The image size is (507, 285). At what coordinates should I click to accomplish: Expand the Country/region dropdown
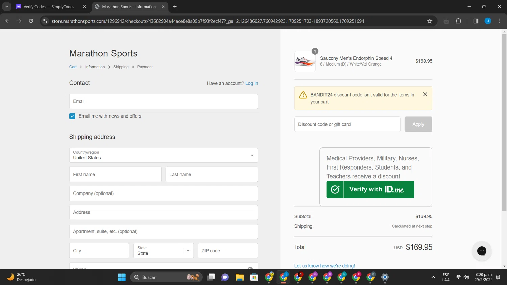(164, 155)
